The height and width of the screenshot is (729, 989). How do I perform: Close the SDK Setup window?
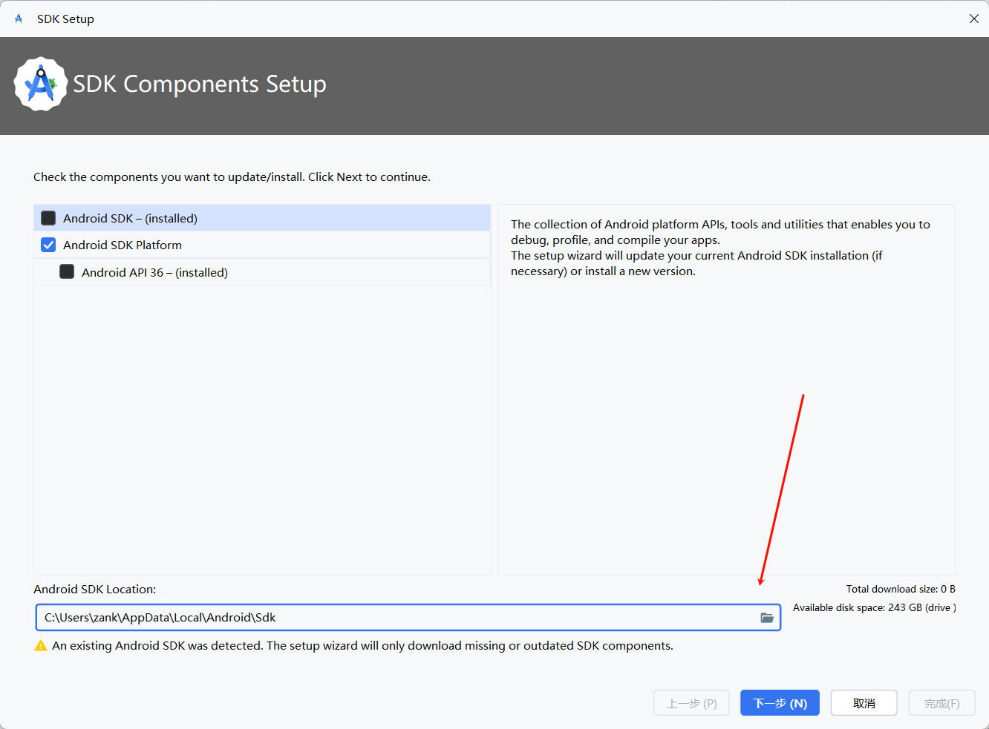(x=973, y=19)
